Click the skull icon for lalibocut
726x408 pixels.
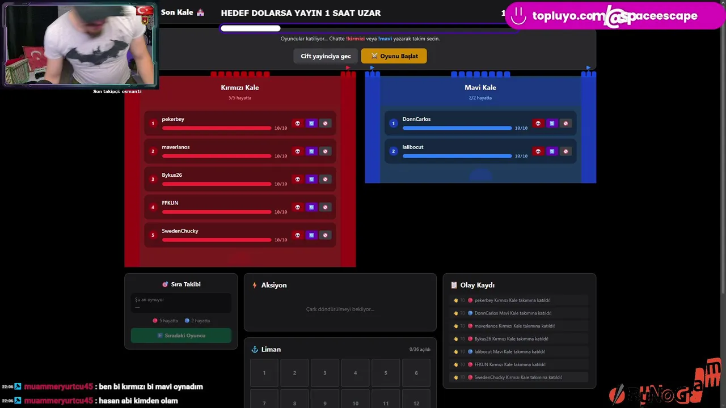(x=538, y=151)
